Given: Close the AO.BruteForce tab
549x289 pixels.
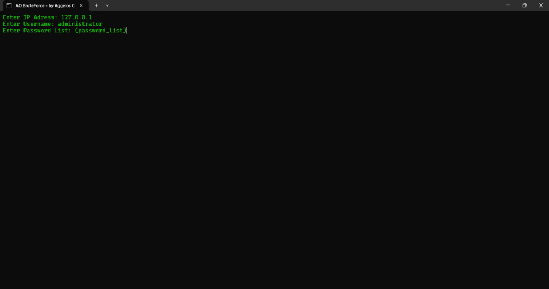Looking at the screenshot, I should coord(81,5).
